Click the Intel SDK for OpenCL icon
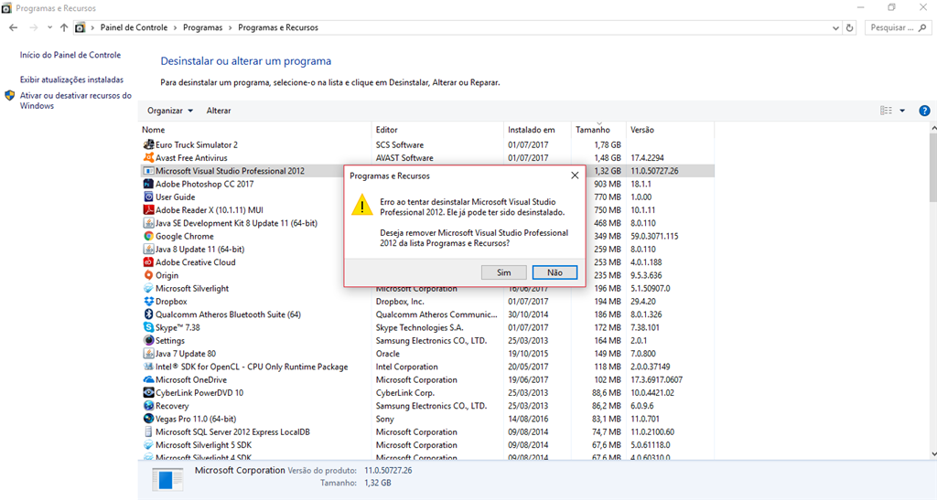This screenshot has width=937, height=500. 148,367
